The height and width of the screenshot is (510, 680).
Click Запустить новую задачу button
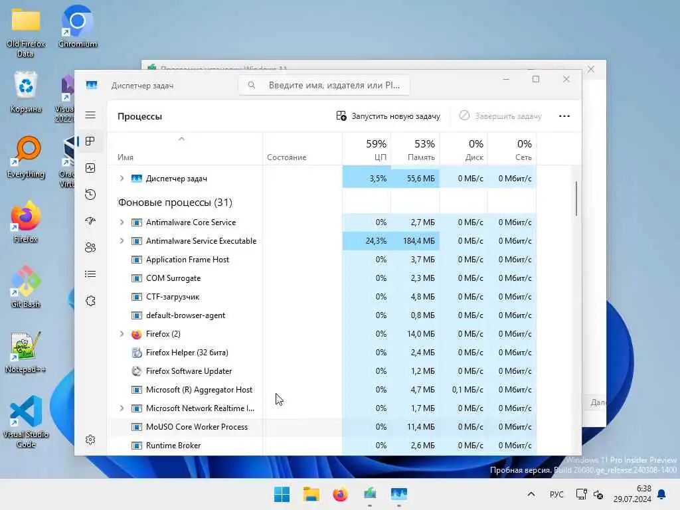pos(388,116)
